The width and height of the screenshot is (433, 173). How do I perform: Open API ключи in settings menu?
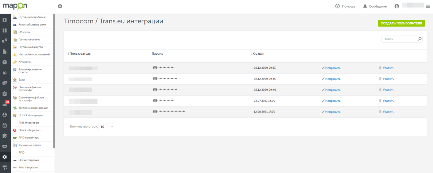pyautogui.click(x=25, y=62)
